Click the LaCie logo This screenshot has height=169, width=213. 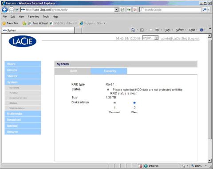[x=23, y=41]
